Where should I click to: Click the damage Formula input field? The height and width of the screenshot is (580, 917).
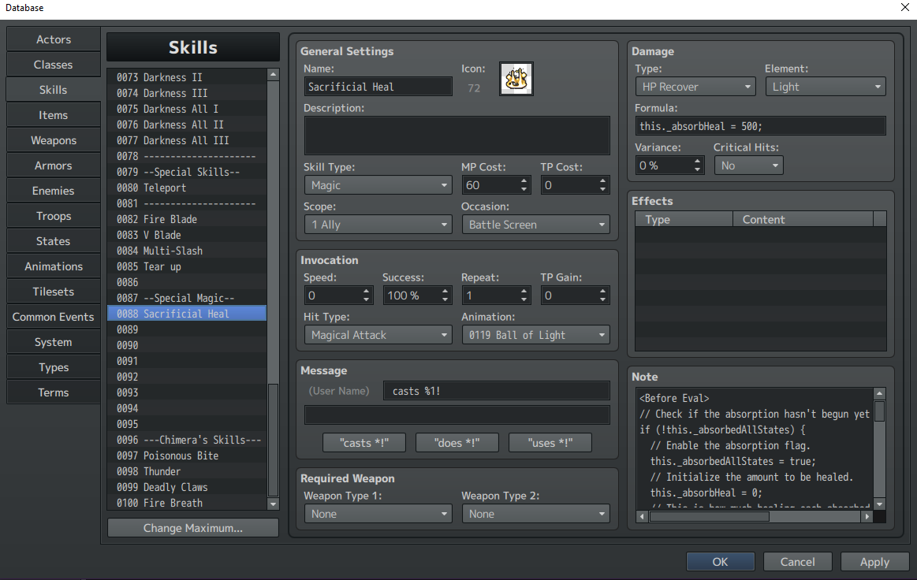pos(760,126)
